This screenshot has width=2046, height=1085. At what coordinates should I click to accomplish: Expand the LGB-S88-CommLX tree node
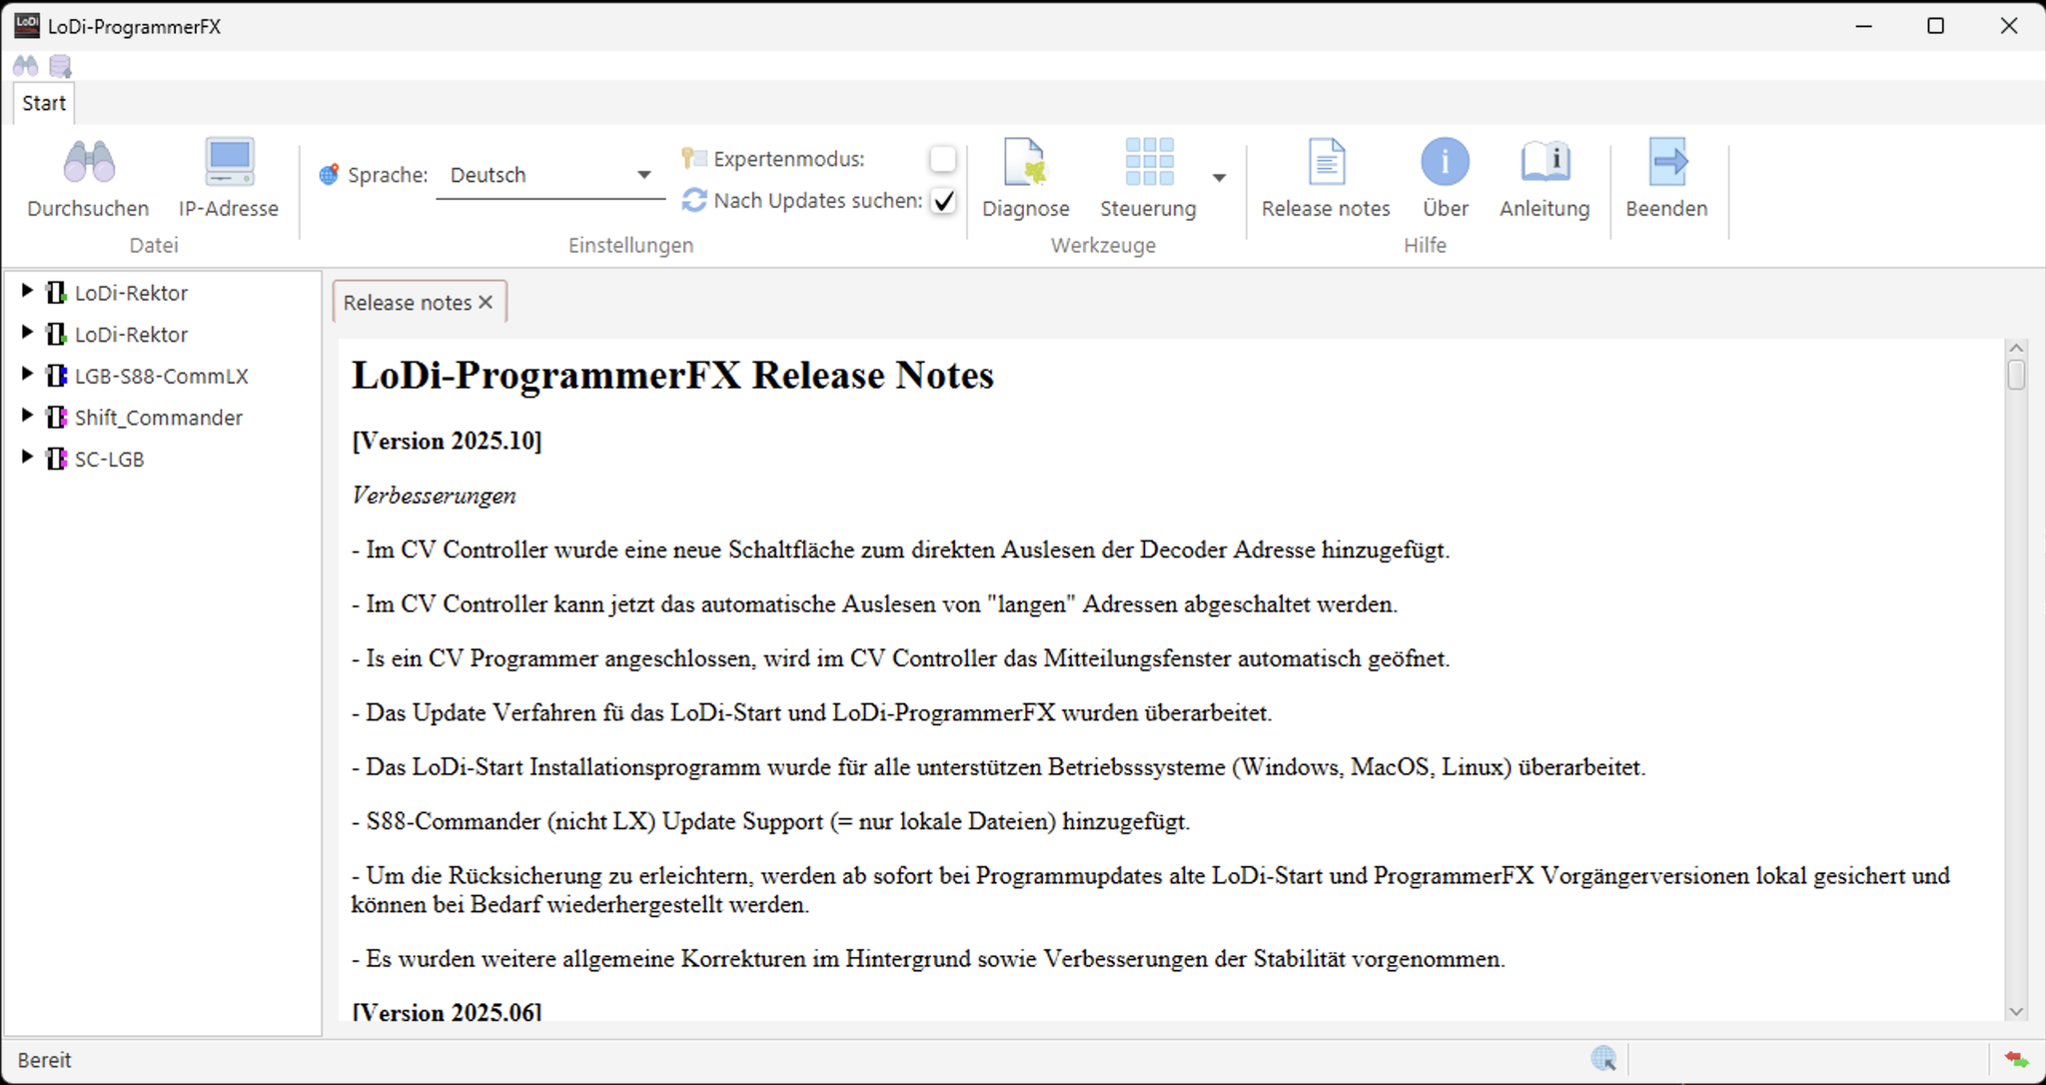27,374
